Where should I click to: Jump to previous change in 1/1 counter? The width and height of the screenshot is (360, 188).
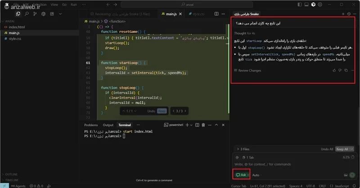[124, 111]
